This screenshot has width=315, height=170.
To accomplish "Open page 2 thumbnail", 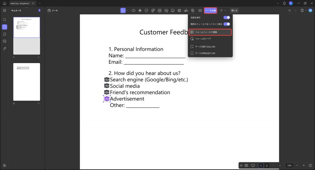I will click(x=26, y=82).
